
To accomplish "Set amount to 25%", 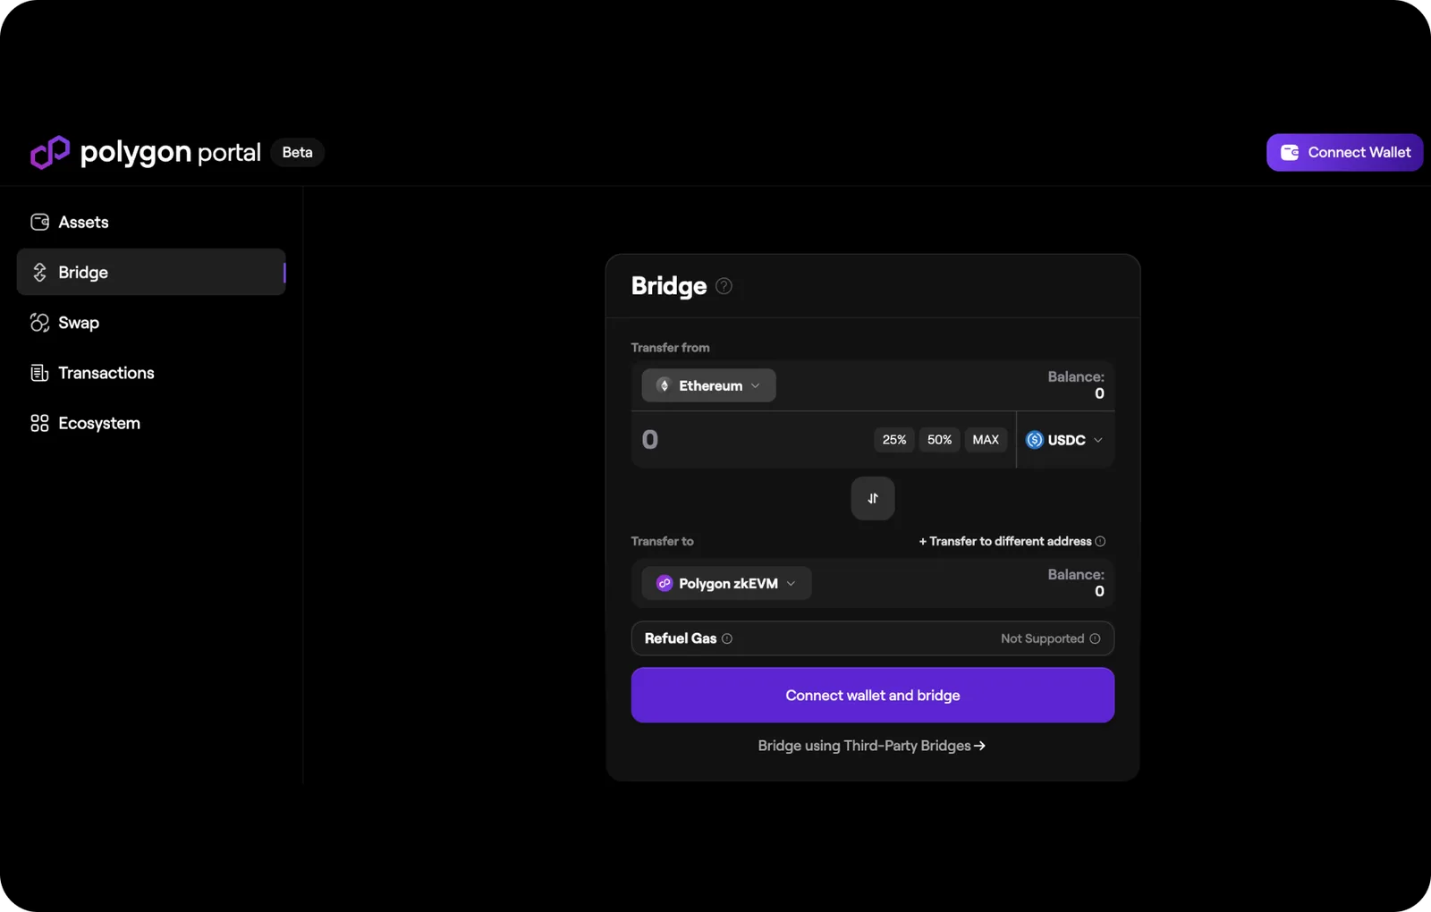I will point(894,440).
